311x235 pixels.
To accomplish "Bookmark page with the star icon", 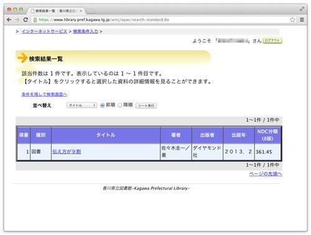I will pos(292,20).
